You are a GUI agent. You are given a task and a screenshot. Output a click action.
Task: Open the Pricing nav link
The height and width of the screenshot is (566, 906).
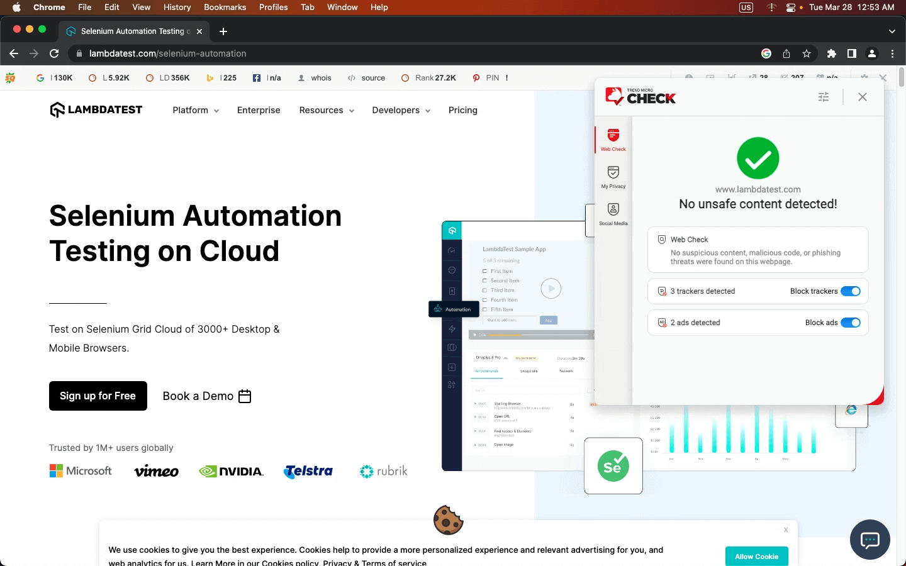click(463, 110)
